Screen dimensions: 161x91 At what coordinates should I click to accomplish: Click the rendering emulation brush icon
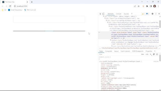154,54
